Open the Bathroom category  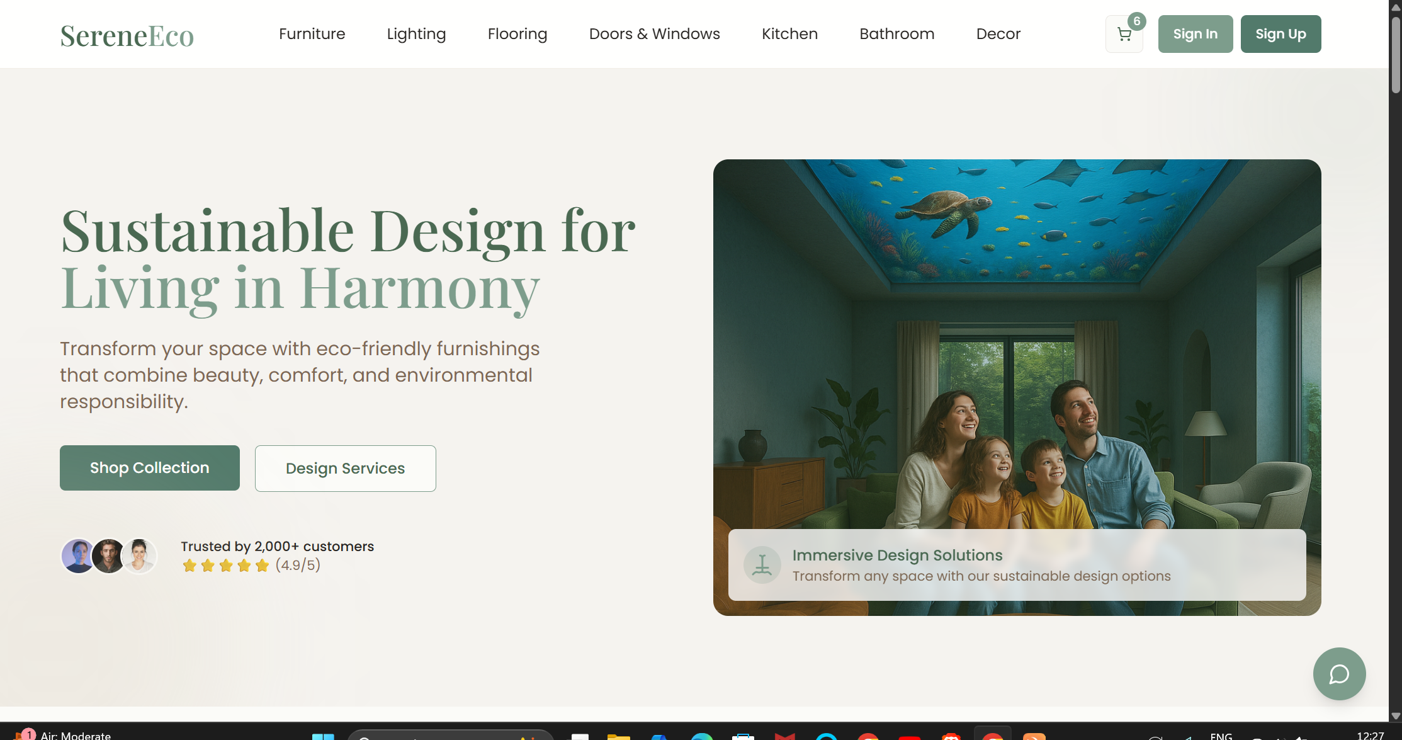pos(896,34)
